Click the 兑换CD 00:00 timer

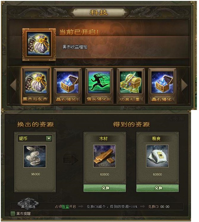(159, 207)
